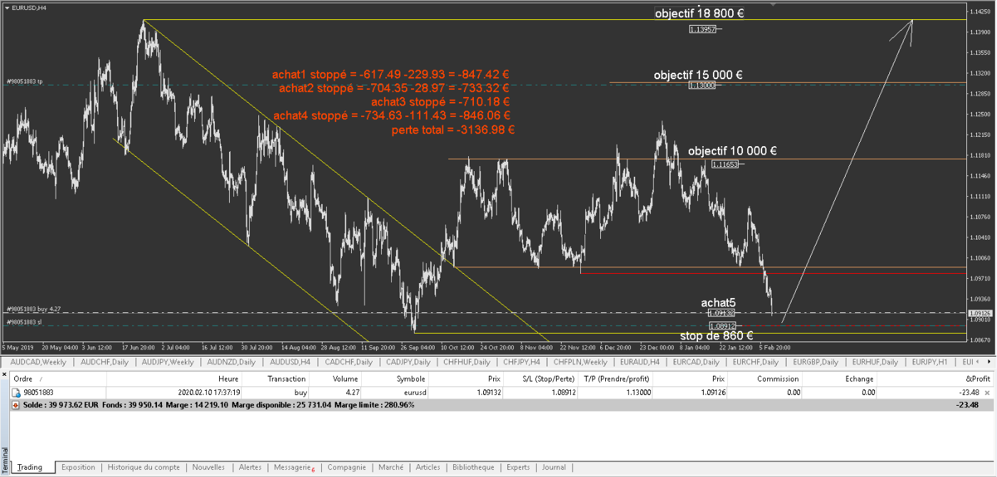Select the 'stop de 860 €' chart label
The height and width of the screenshot is (477, 997).
click(x=717, y=336)
